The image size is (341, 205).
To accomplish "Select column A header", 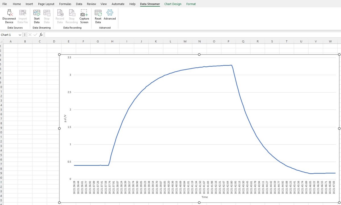I will (x=11, y=41).
